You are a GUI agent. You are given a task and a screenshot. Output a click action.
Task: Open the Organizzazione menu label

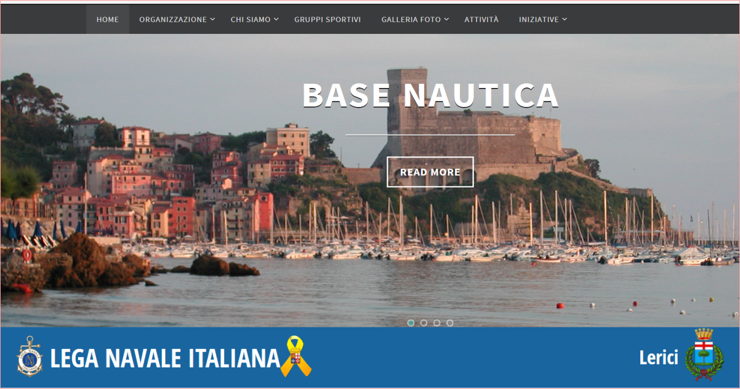173,19
